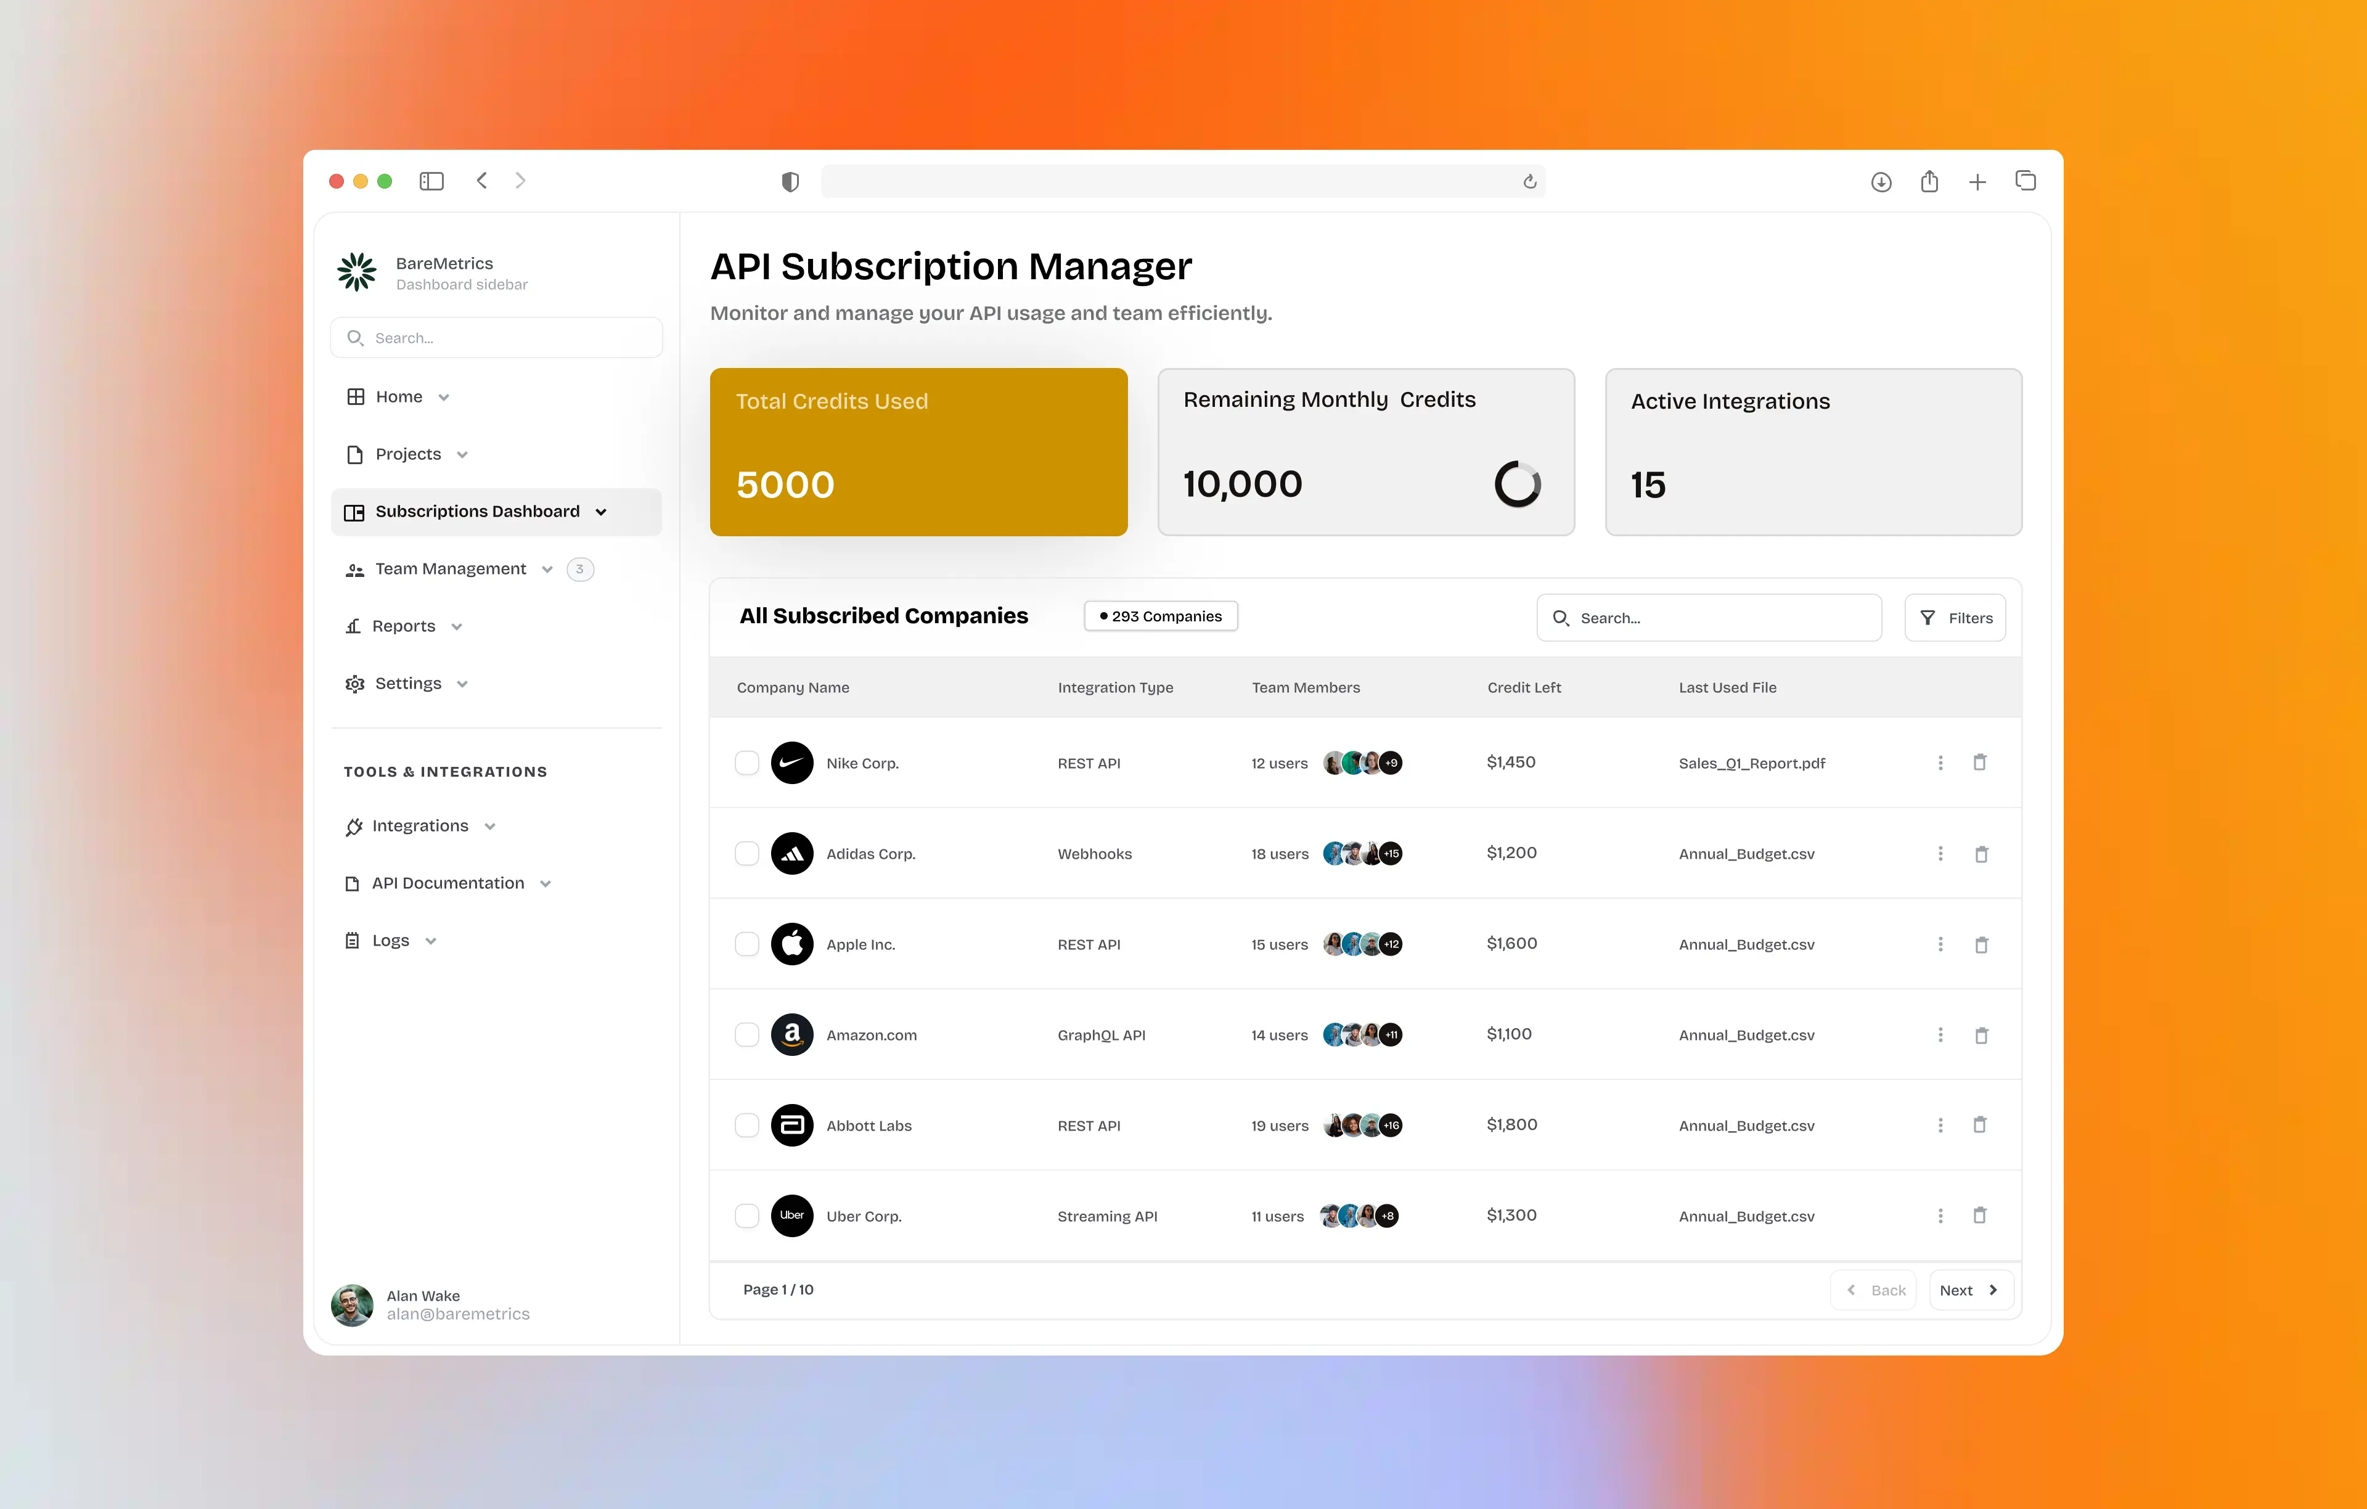Delete the Uber Corp. row via trash icon
2367x1509 pixels.
pyautogui.click(x=1980, y=1216)
